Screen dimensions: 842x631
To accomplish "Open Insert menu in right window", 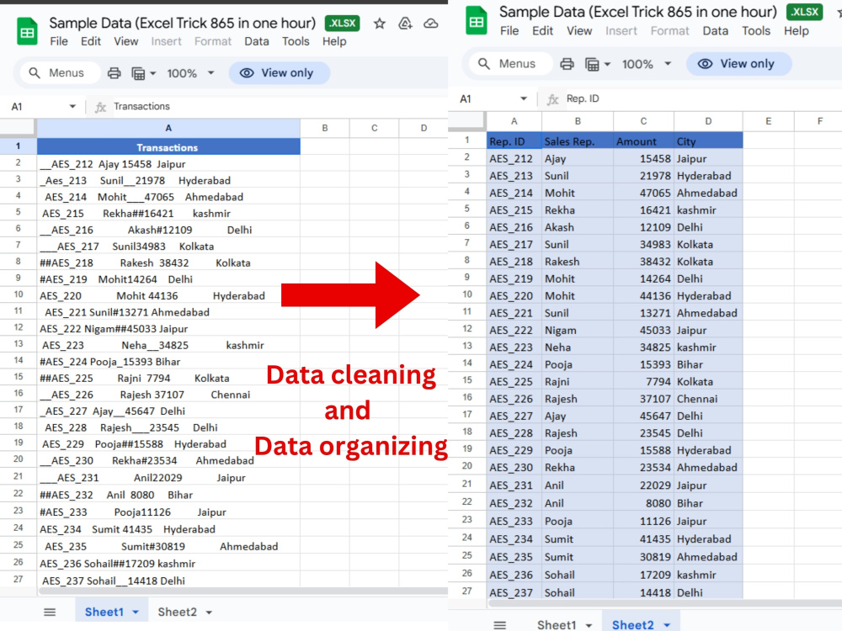I will coord(621,31).
